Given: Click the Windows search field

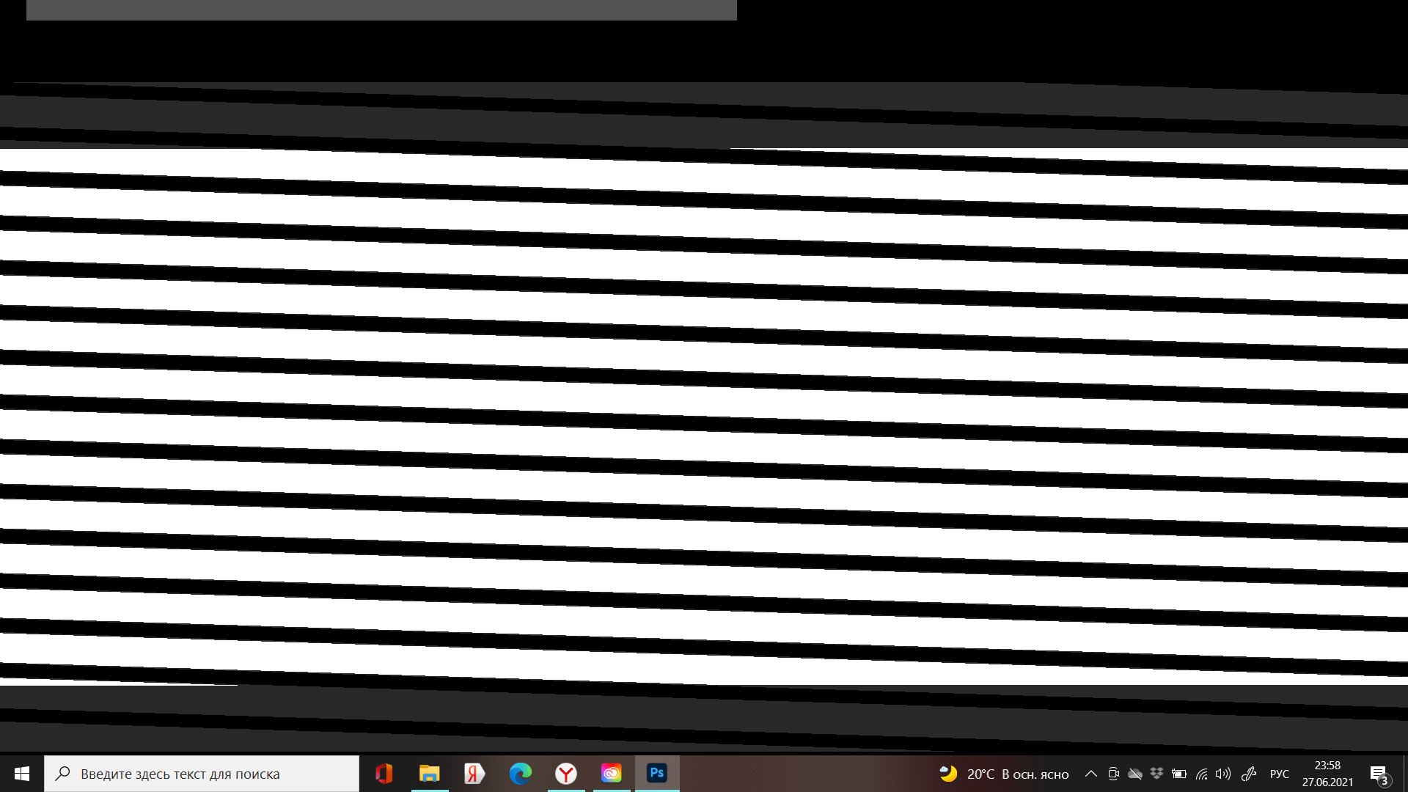Looking at the screenshot, I should click(x=202, y=774).
